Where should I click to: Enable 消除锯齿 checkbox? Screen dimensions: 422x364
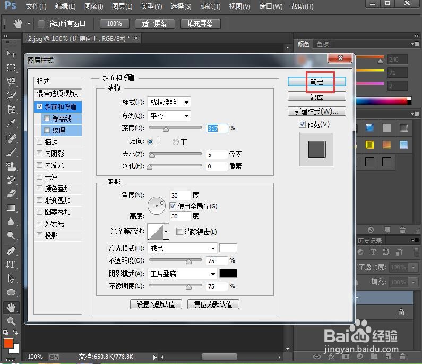(x=179, y=232)
